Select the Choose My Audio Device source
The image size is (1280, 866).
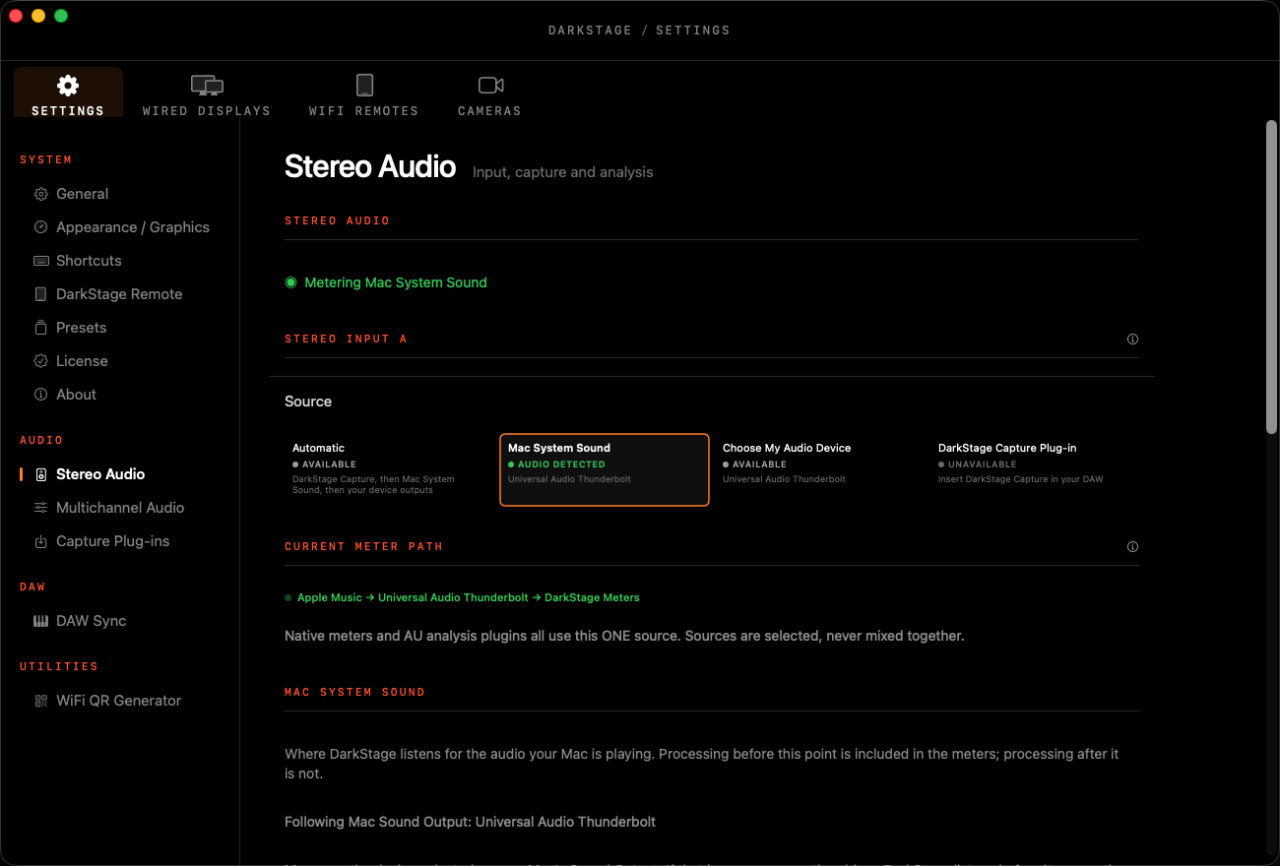coord(819,469)
